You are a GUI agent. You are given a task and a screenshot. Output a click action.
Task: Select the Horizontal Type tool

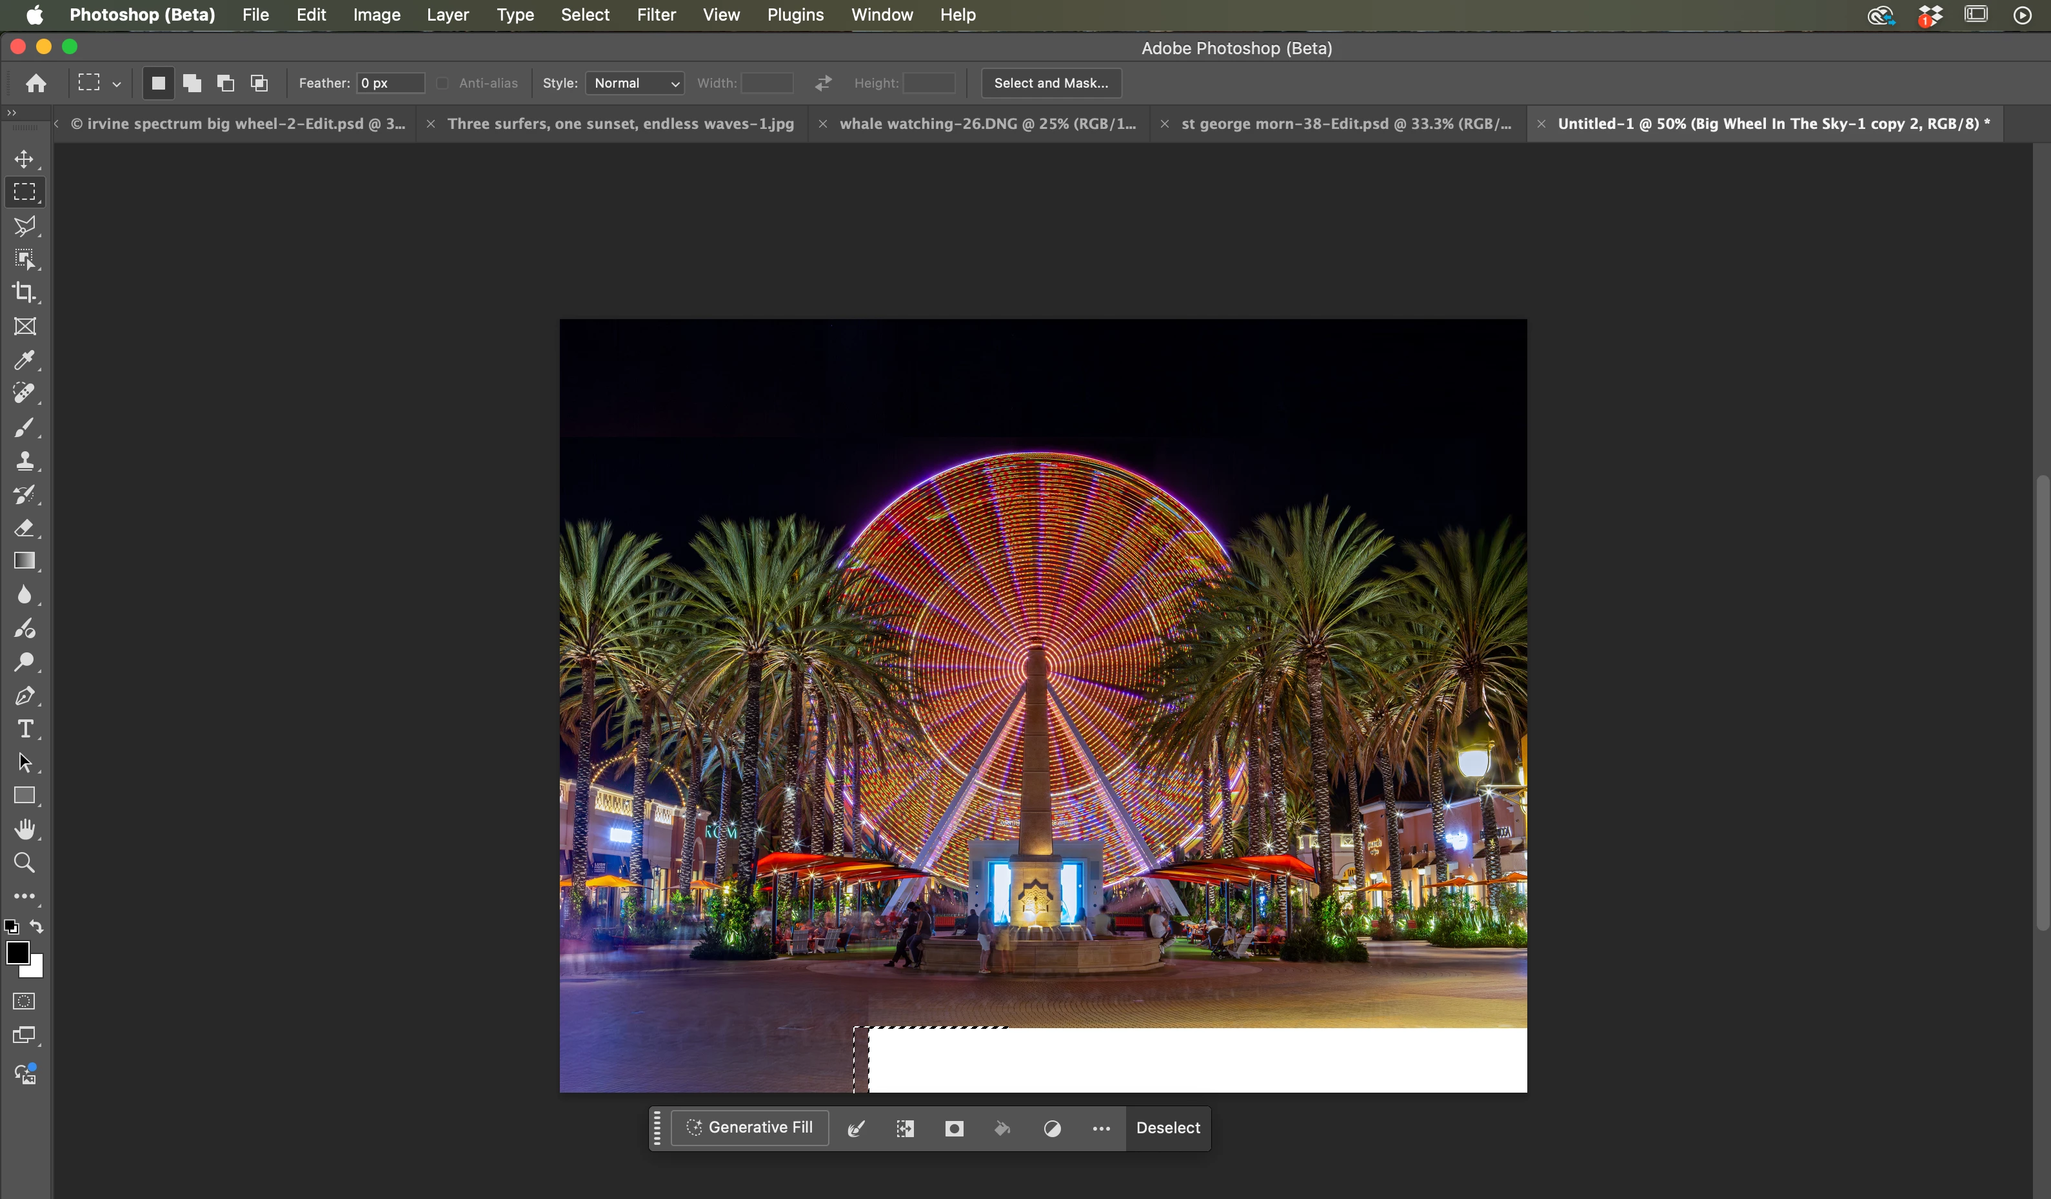(x=25, y=729)
